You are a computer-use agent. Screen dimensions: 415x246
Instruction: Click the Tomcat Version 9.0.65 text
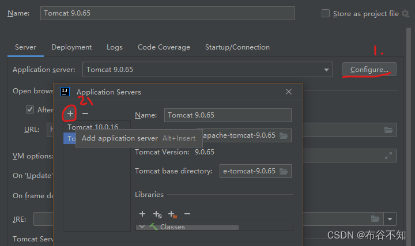(175, 152)
